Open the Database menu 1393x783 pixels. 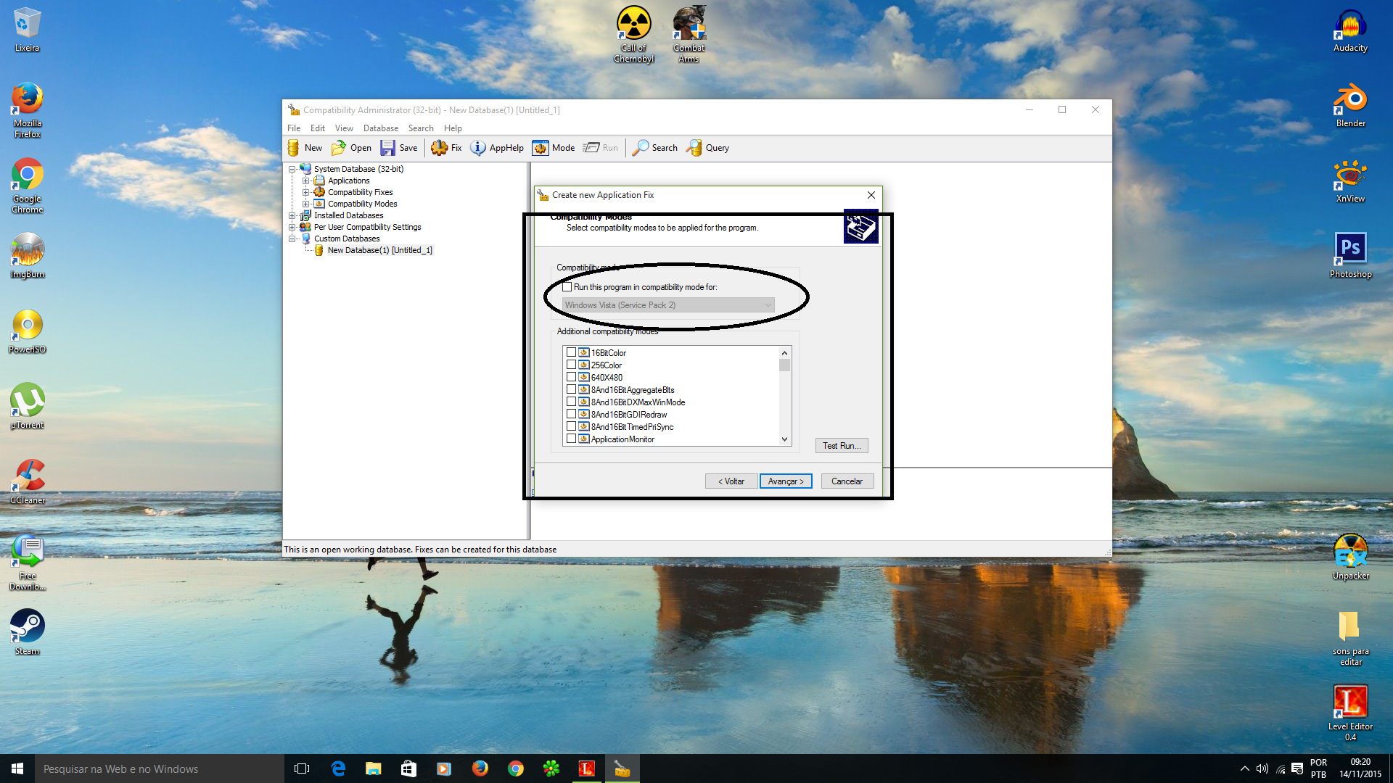click(x=381, y=128)
